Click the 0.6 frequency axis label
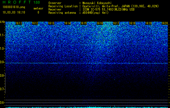Image resolution: width=170 pixels, height=108 pixels. pos(2,103)
